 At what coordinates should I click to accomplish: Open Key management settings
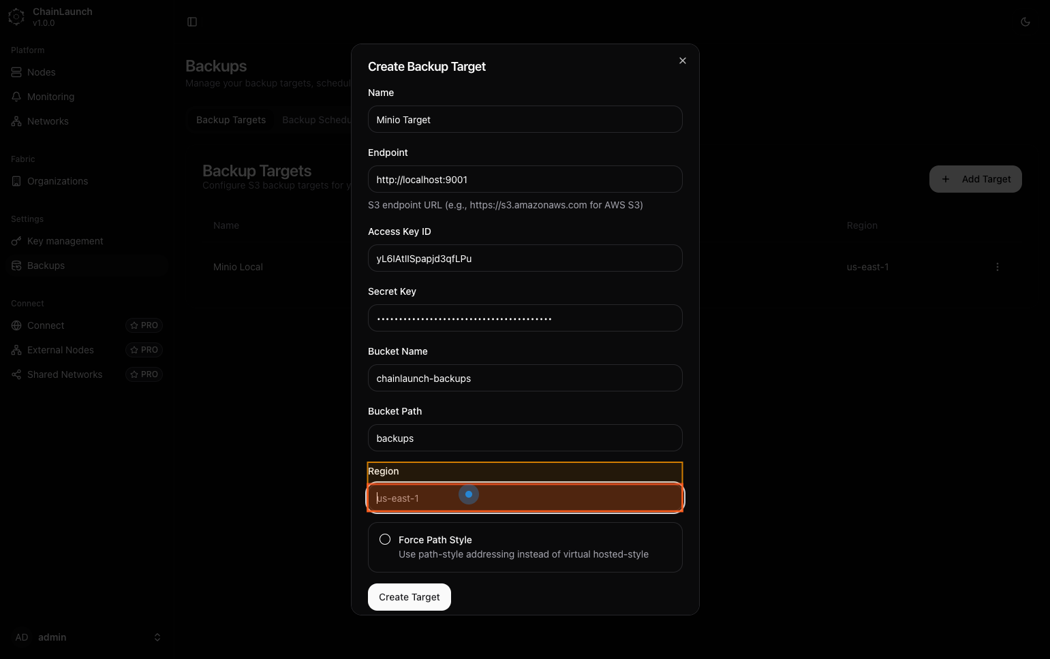(x=65, y=241)
